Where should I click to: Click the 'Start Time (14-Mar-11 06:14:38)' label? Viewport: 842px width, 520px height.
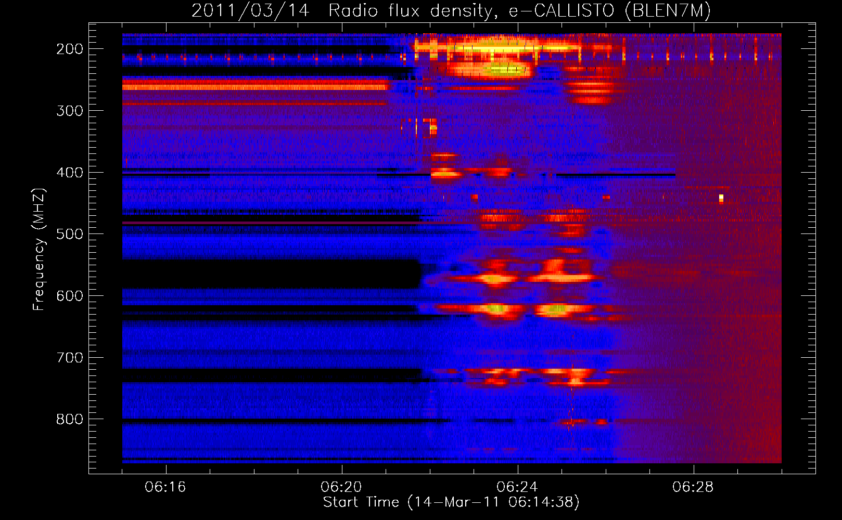pyautogui.click(x=451, y=502)
